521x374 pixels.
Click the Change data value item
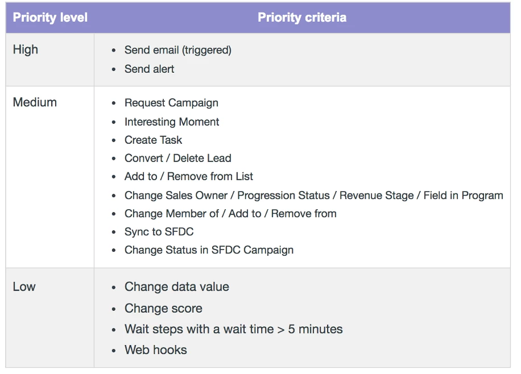(177, 286)
